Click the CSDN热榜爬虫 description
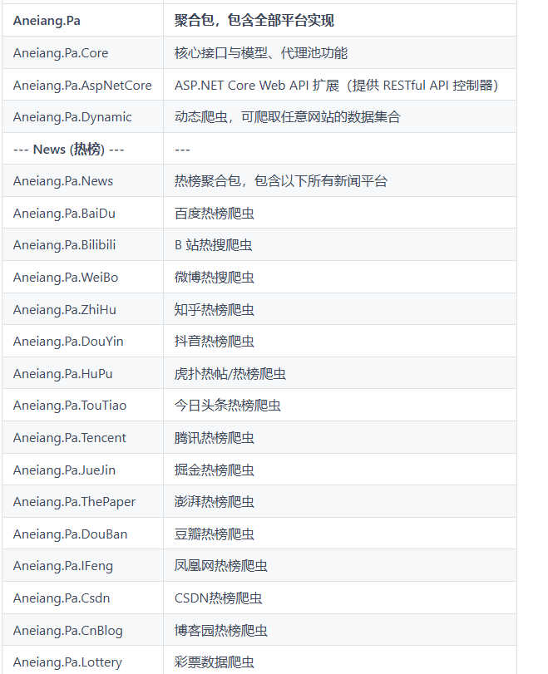The width and height of the screenshot is (548, 674). coord(218,598)
